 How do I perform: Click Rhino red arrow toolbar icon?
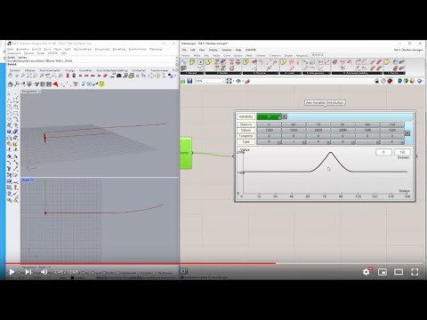tap(55, 84)
